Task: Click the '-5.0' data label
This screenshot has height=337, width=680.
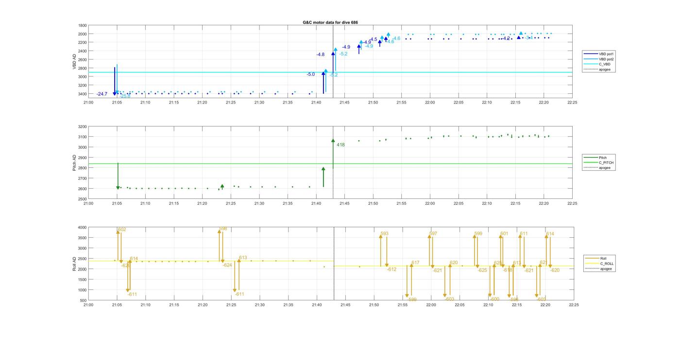Action: click(311, 74)
